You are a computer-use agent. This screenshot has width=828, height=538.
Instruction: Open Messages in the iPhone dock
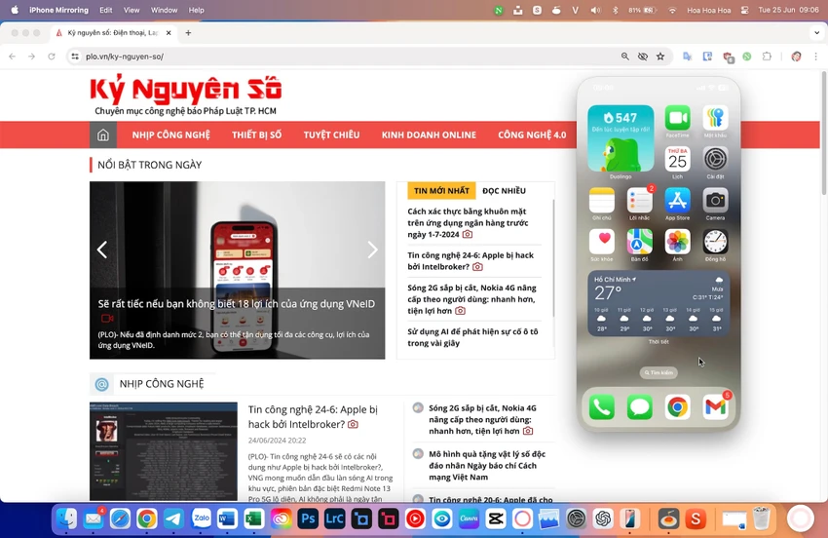(x=639, y=407)
